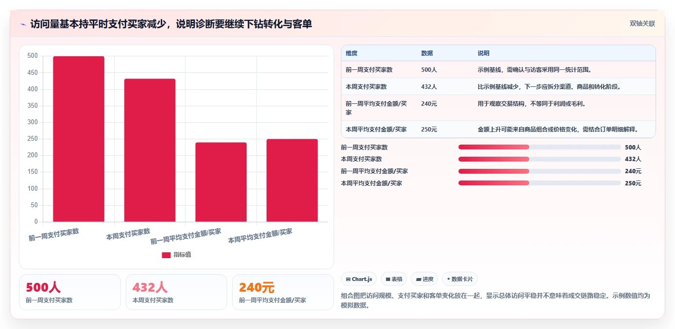Click the 前一周支付买家数 bar in the chart
The height and width of the screenshot is (329, 675).
pyautogui.click(x=79, y=139)
